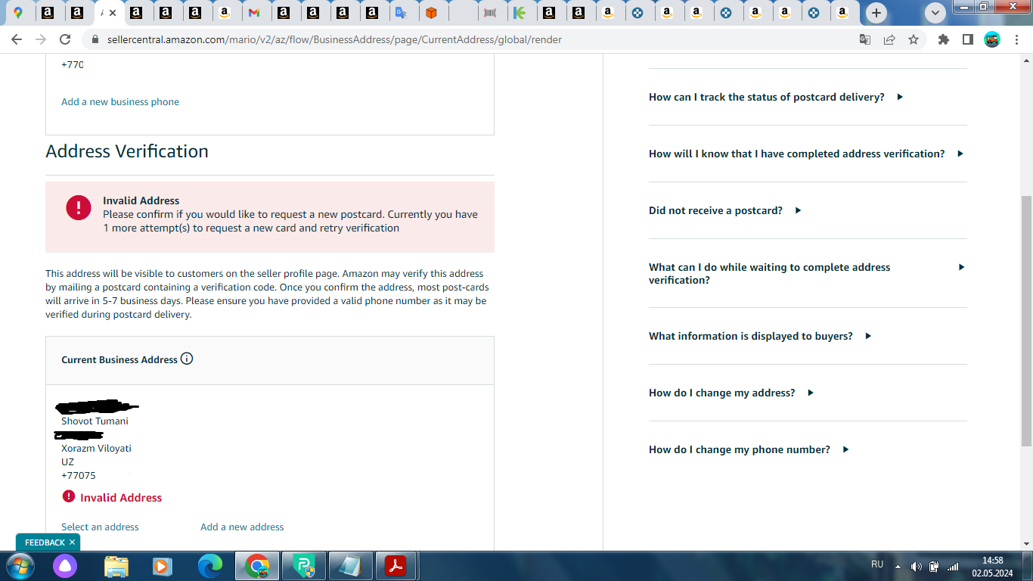Screen dimensions: 1033x581
Task: Toggle the Chrome side panel
Action: coord(968,39)
